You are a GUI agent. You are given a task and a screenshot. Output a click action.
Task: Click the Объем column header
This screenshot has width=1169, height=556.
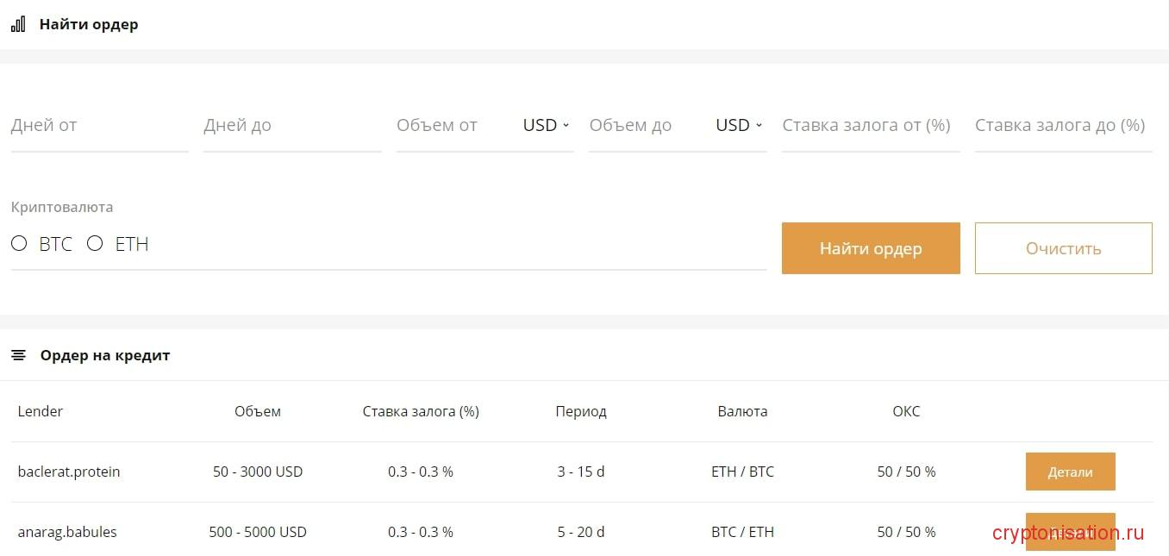point(258,411)
